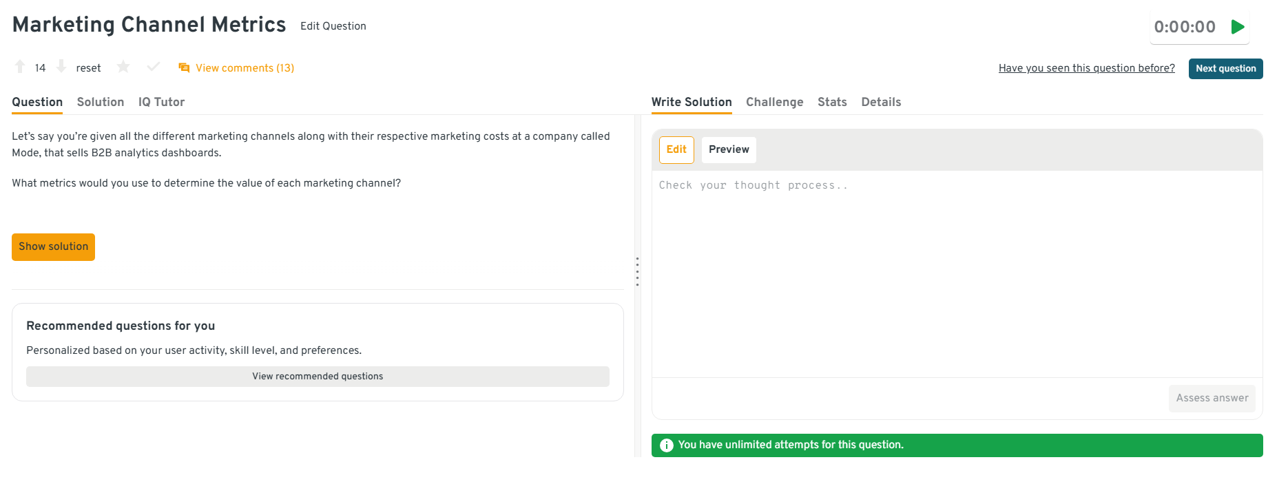The image size is (1288, 484).
Task: Open View comments (13) link
Action: click(245, 68)
